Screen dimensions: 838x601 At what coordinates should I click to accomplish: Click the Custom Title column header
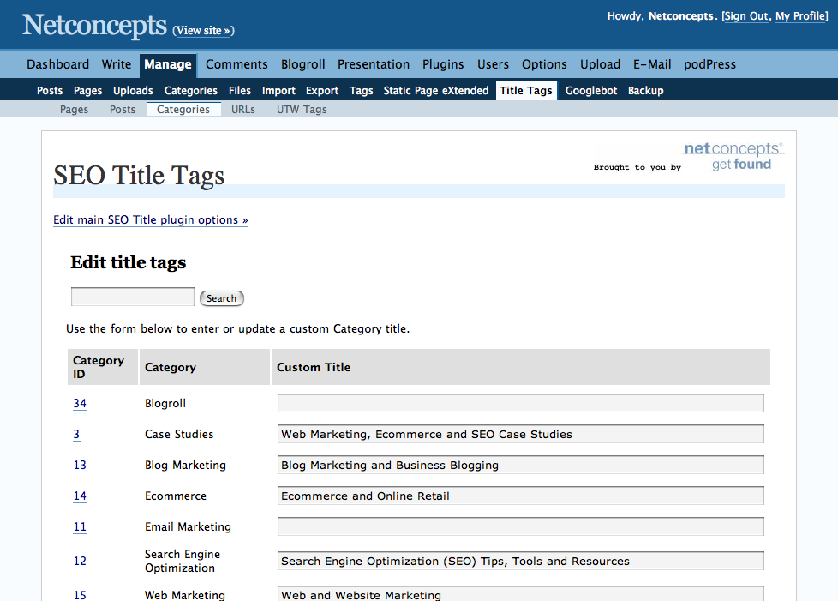[521, 367]
